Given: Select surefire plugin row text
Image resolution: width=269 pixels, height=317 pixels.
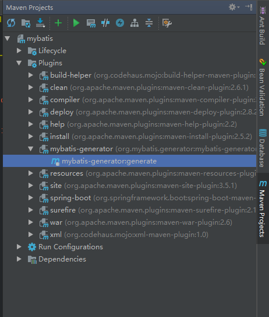Looking at the screenshot, I should (x=153, y=210).
